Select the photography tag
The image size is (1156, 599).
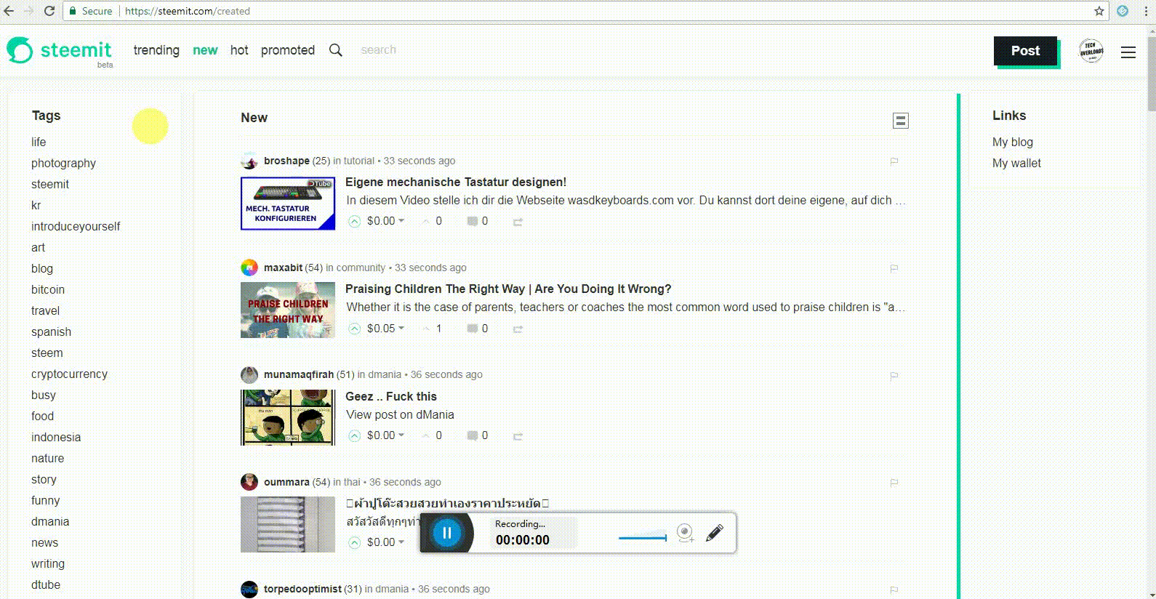pyautogui.click(x=63, y=163)
